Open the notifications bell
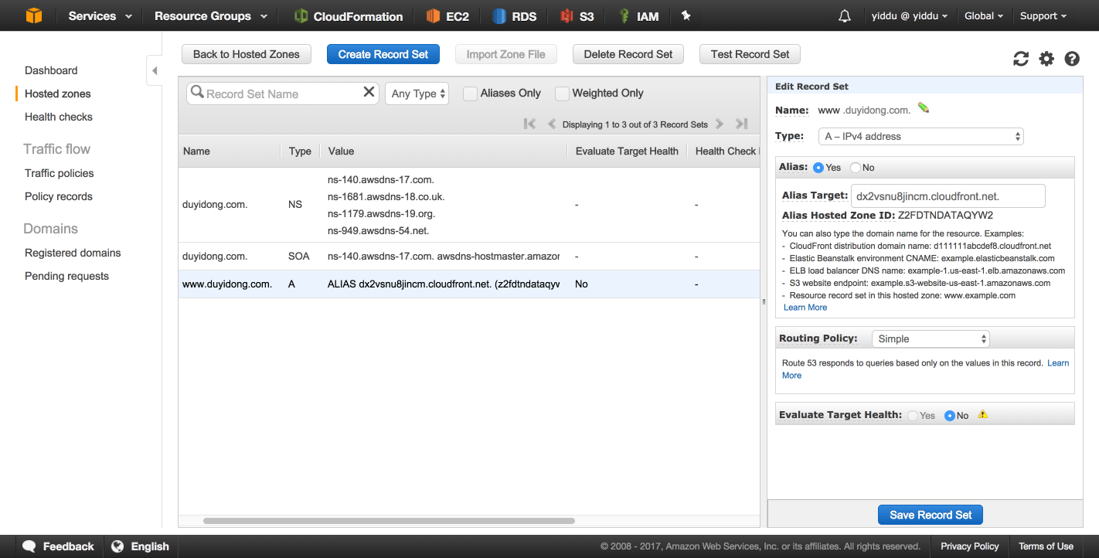This screenshot has width=1099, height=558. coord(845,15)
